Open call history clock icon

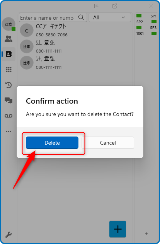[9, 85]
